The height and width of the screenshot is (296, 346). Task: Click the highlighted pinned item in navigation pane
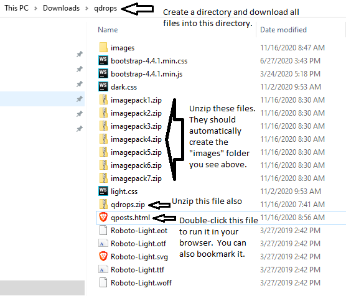42,99
